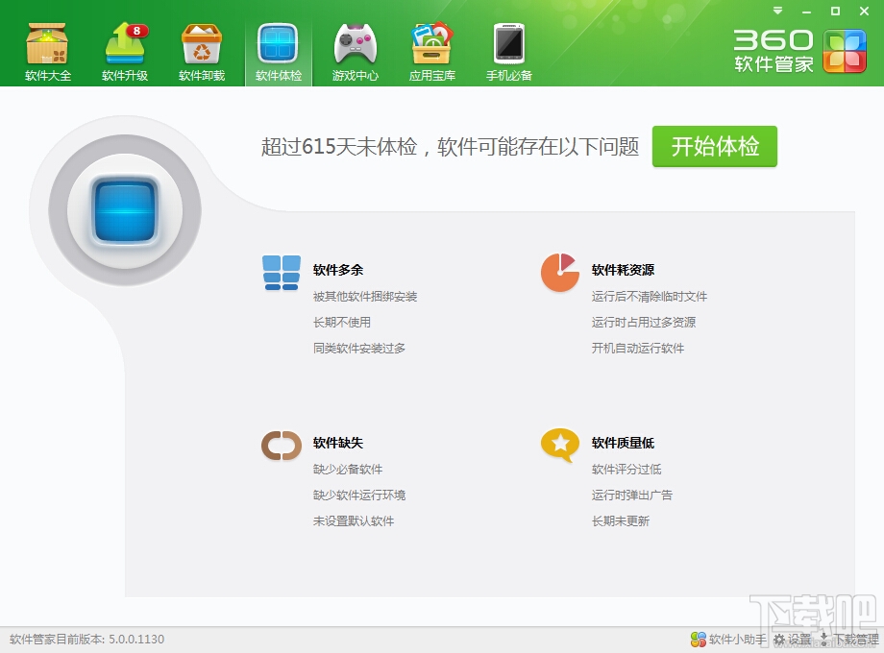Viewport: 884px width, 653px height.
Task: Click 运行时弹出广告 text
Action: click(x=632, y=496)
